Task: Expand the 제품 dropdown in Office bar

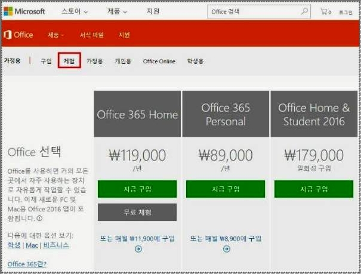Action: 56,35
